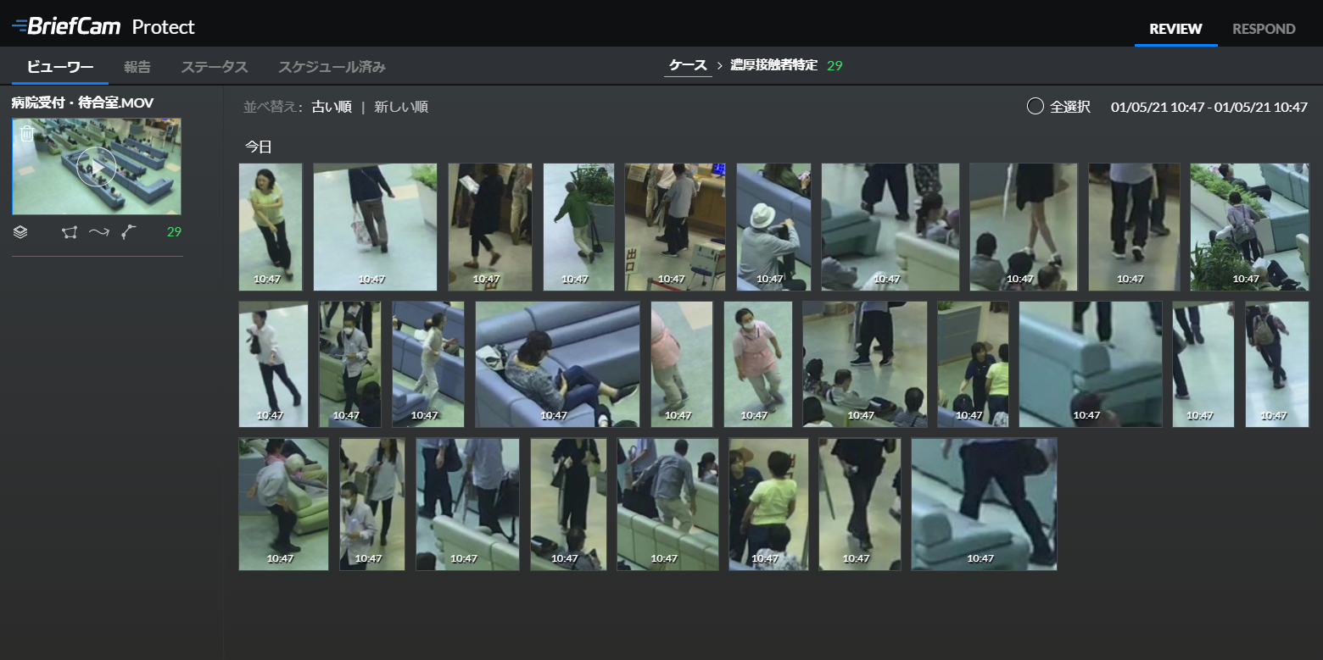Click the BriefCam Protect logo
This screenshot has width=1323, height=660.
[103, 26]
